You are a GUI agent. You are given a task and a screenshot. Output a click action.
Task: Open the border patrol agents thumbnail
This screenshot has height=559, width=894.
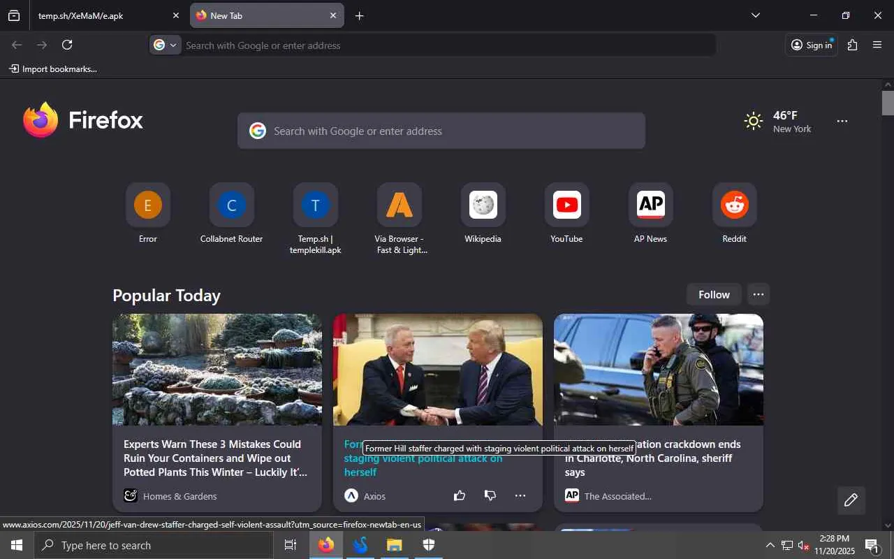659,370
